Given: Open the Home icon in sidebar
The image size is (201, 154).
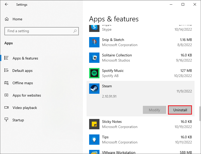Looking at the screenshot, I should [7, 19].
